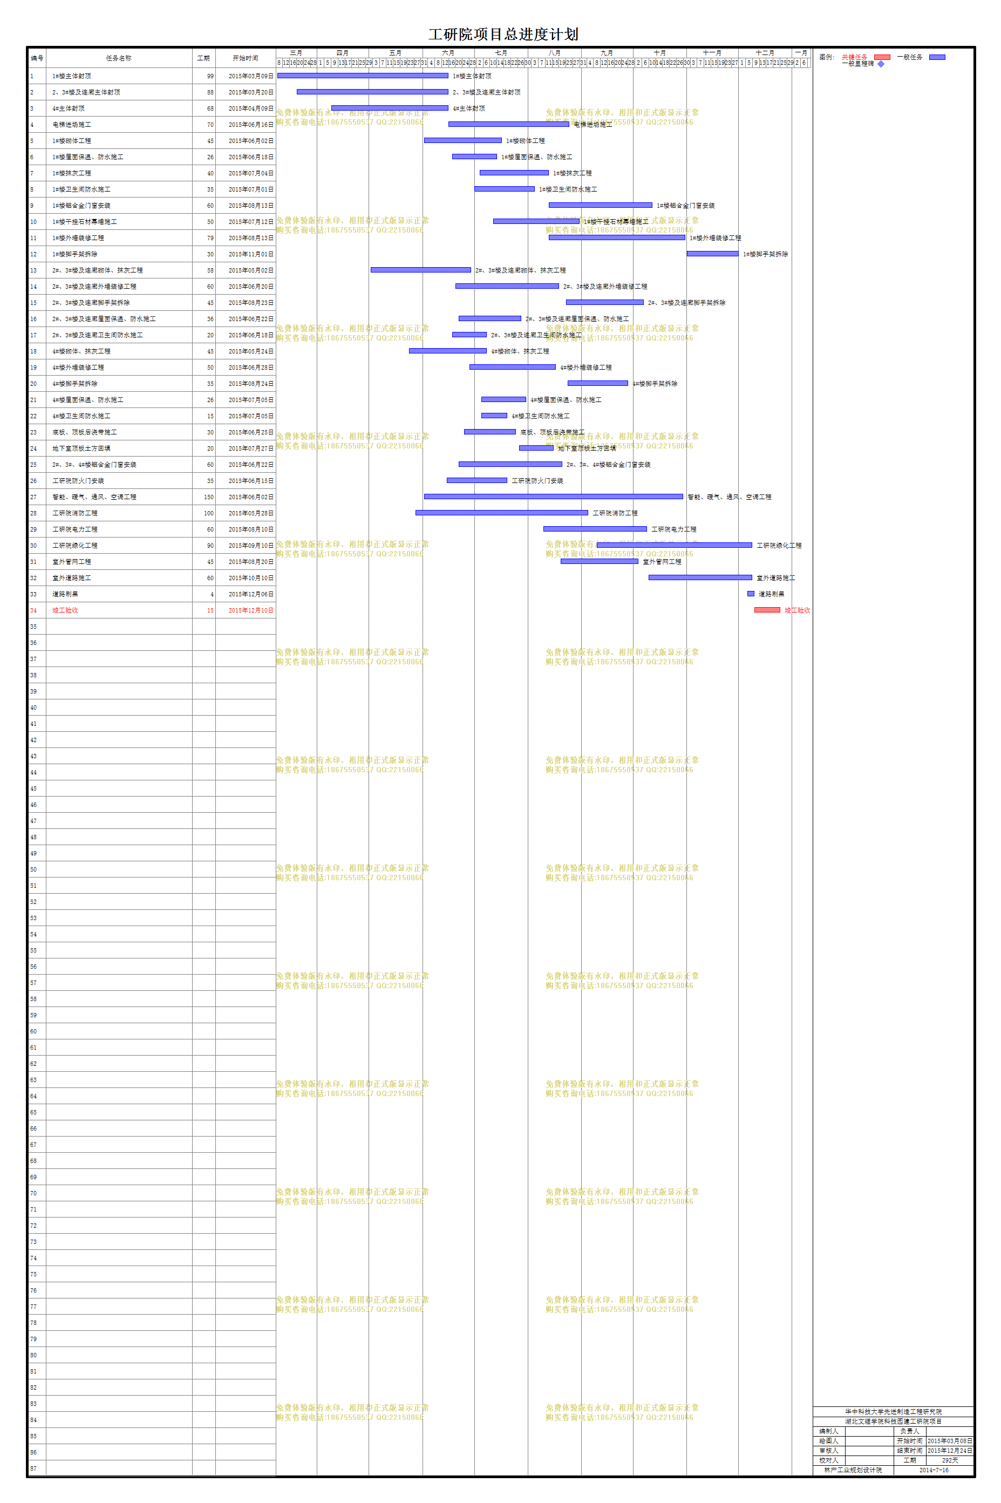Click the empty 审核人 value cell
This screenshot has width=1001, height=1503.
click(868, 1450)
